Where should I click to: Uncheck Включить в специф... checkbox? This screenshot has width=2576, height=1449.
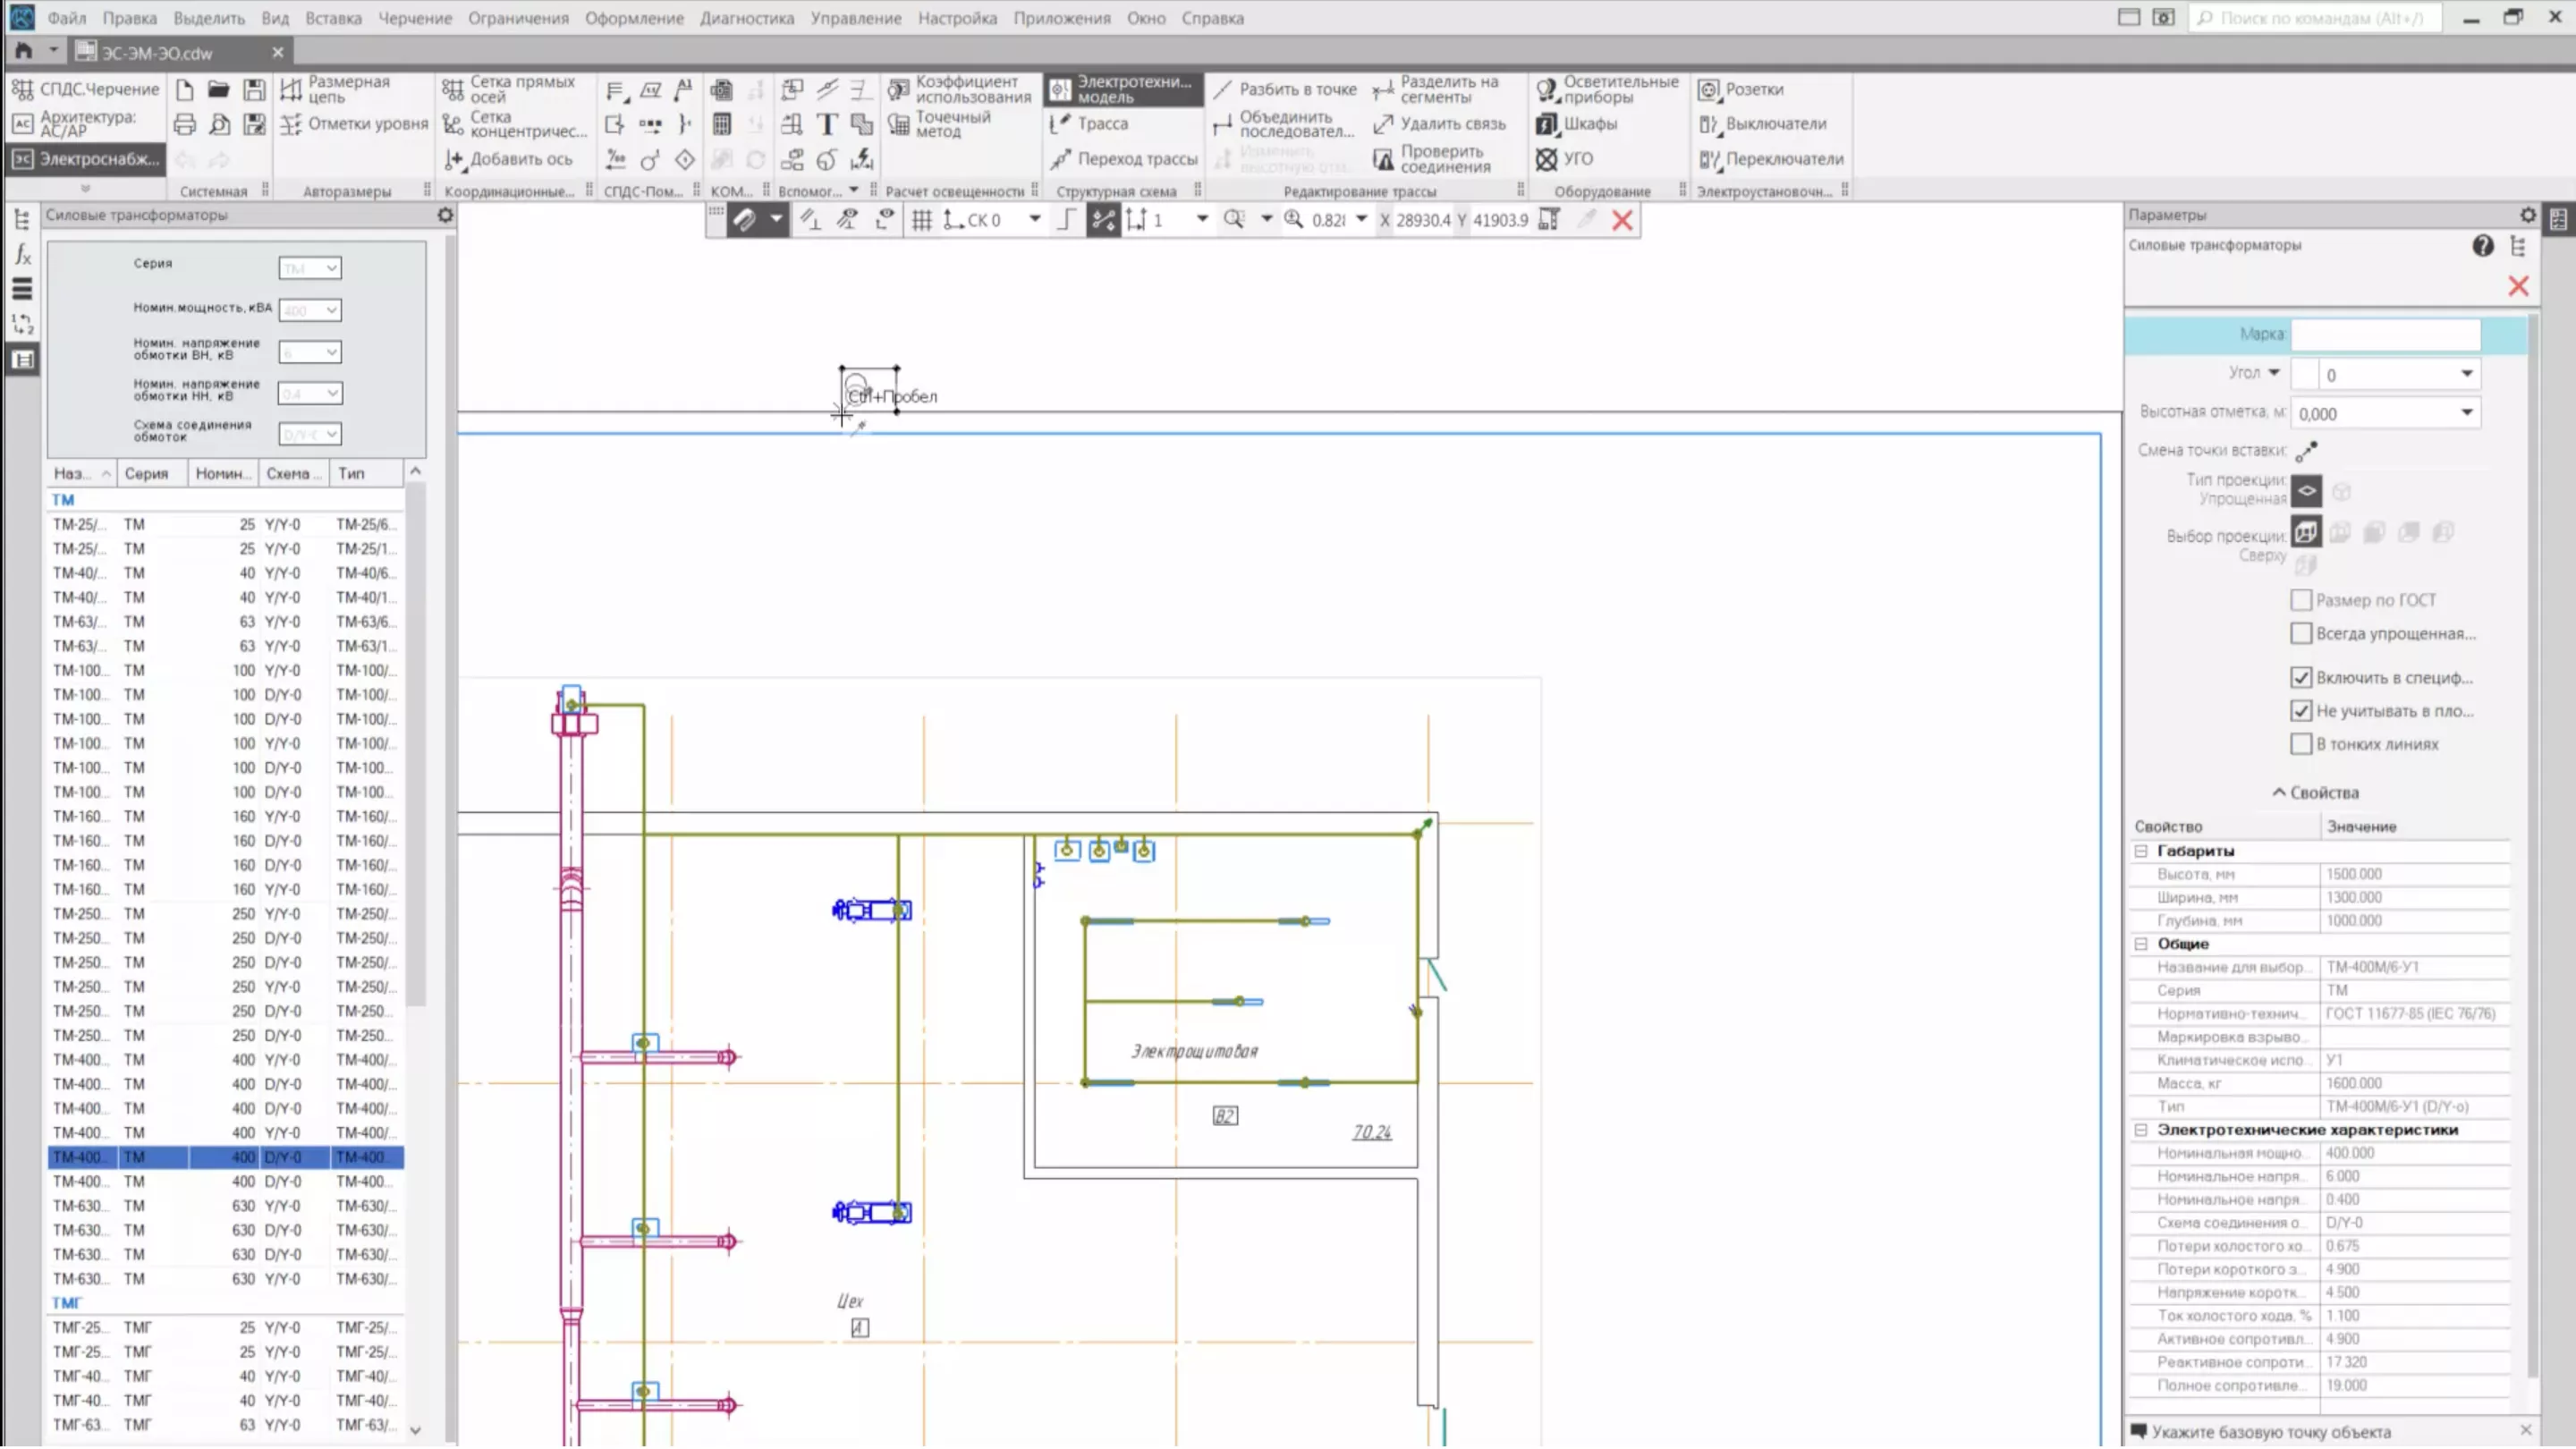pyautogui.click(x=2301, y=678)
